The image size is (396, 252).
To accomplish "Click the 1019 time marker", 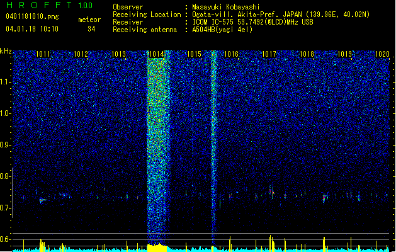I will tap(345, 54).
